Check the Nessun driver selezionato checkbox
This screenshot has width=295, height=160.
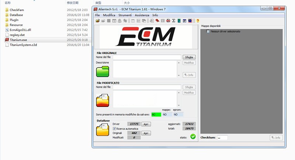tap(208, 31)
